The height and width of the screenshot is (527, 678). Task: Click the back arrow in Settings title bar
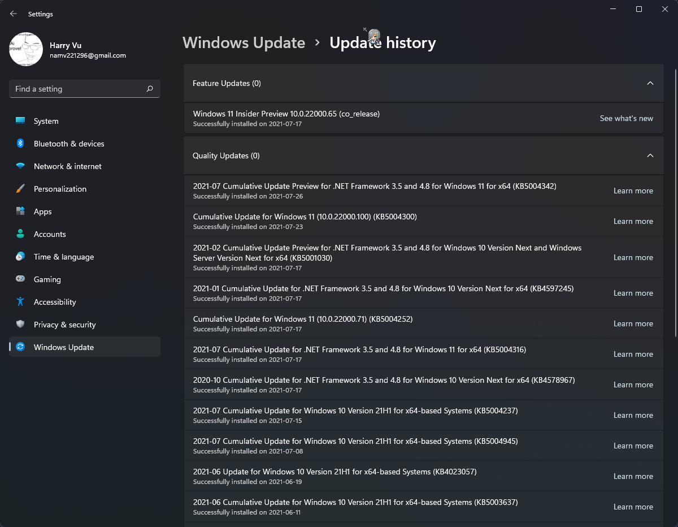pyautogui.click(x=14, y=14)
